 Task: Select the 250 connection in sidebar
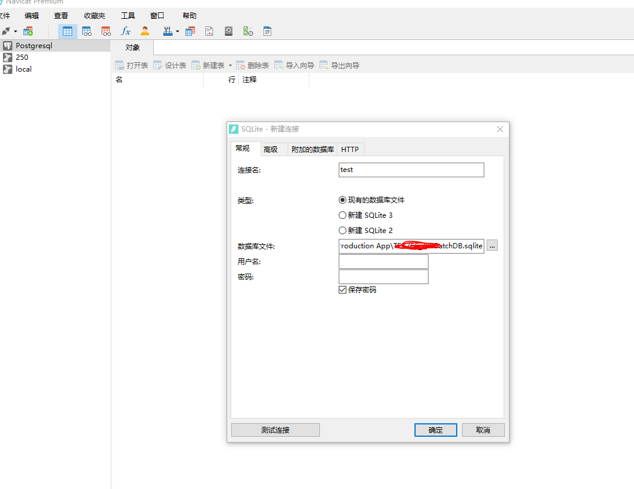tap(55, 58)
